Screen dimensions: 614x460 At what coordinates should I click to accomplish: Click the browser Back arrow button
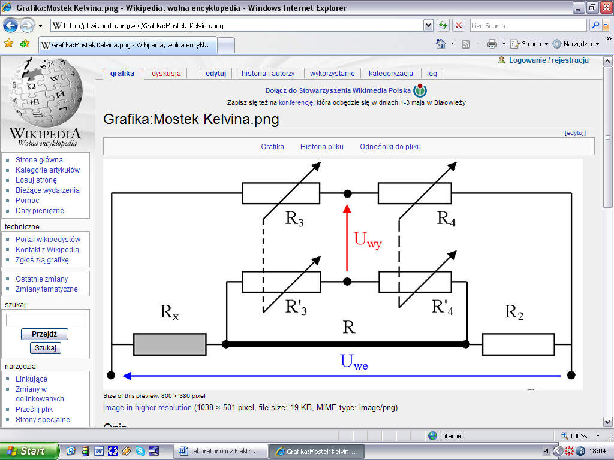(11, 26)
